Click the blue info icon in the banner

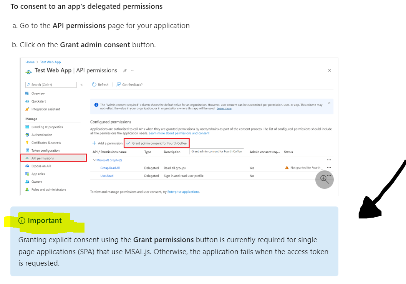(x=96, y=105)
